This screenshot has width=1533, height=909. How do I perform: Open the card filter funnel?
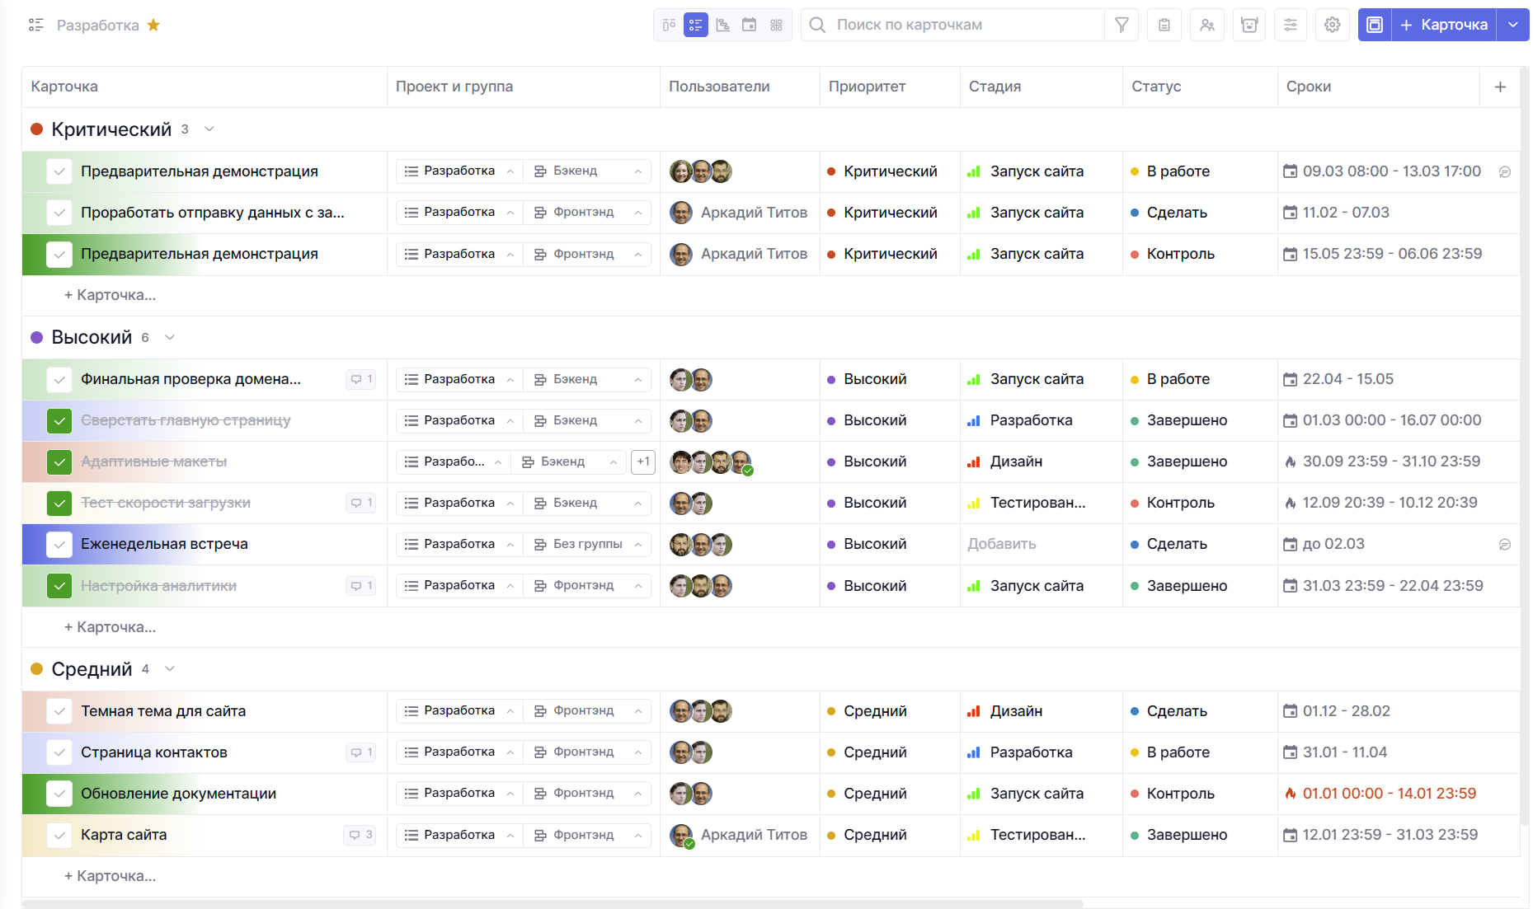click(1122, 25)
